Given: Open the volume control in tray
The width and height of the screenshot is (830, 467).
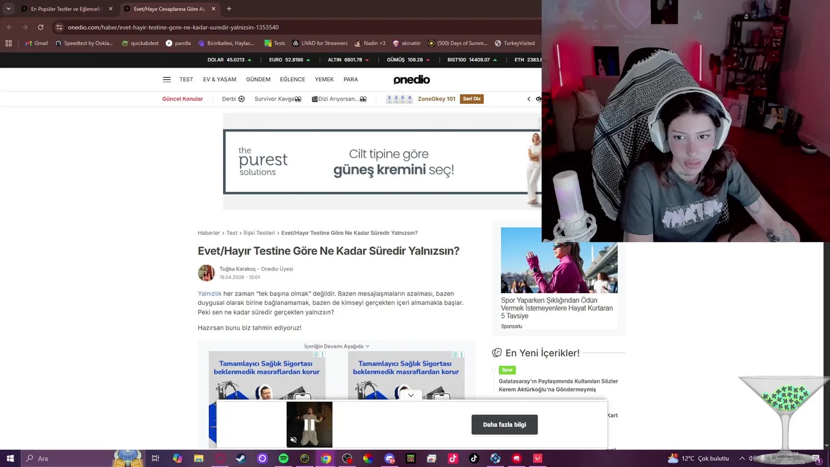Looking at the screenshot, I should pos(752,459).
